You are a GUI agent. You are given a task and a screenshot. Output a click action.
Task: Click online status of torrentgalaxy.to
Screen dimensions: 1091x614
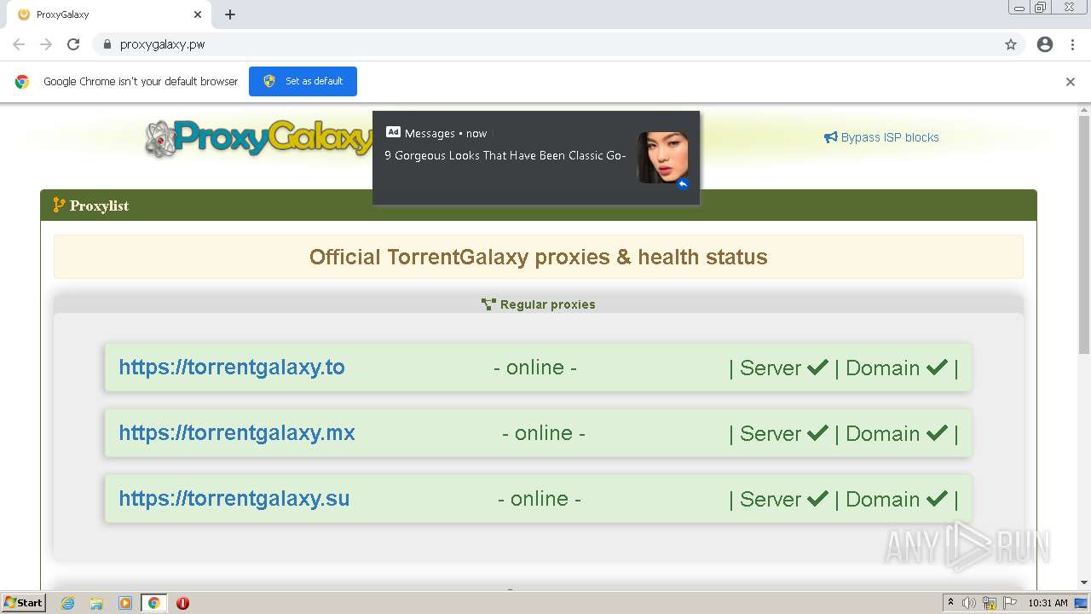coord(535,368)
